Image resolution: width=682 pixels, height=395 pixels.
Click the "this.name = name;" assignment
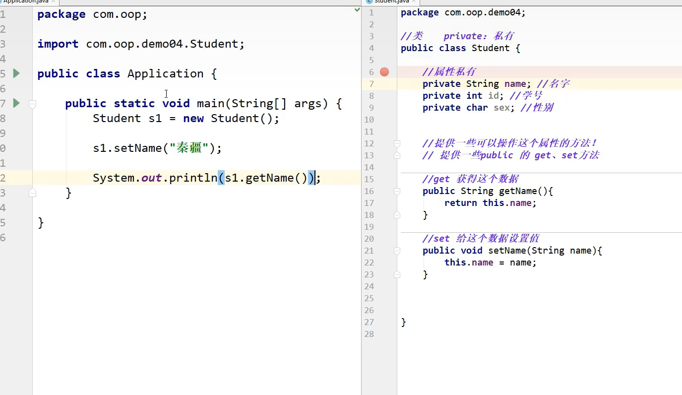(x=491, y=263)
